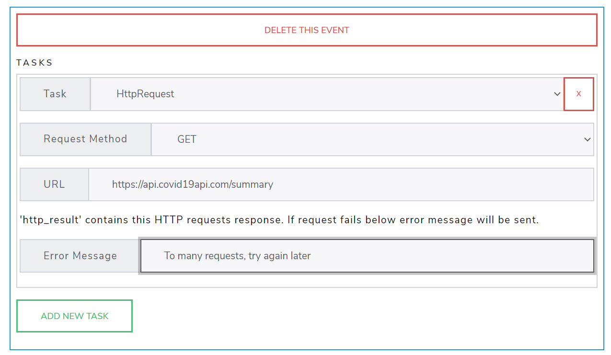The height and width of the screenshot is (355, 611).
Task: Click the Request Method field label
Action: pyautogui.click(x=85, y=139)
